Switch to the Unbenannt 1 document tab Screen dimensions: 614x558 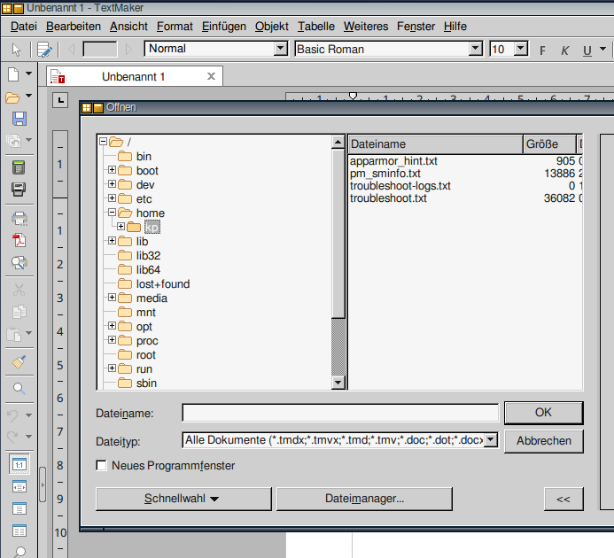coord(133,77)
